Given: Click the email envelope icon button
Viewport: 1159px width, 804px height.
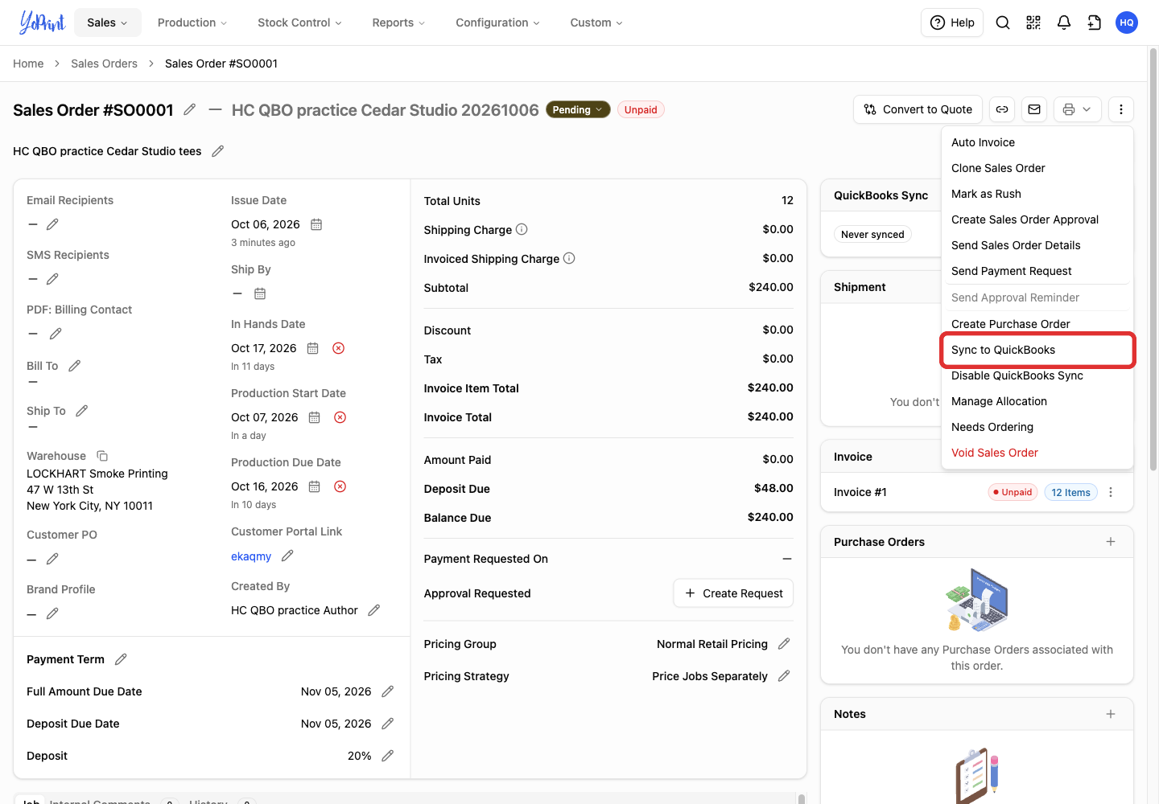Looking at the screenshot, I should (1034, 109).
